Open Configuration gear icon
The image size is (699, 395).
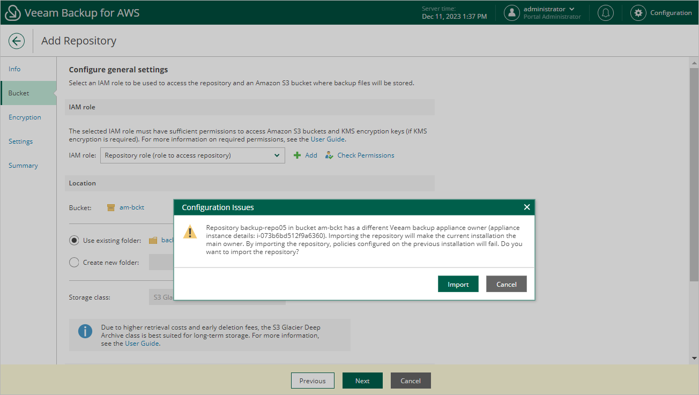pyautogui.click(x=638, y=13)
